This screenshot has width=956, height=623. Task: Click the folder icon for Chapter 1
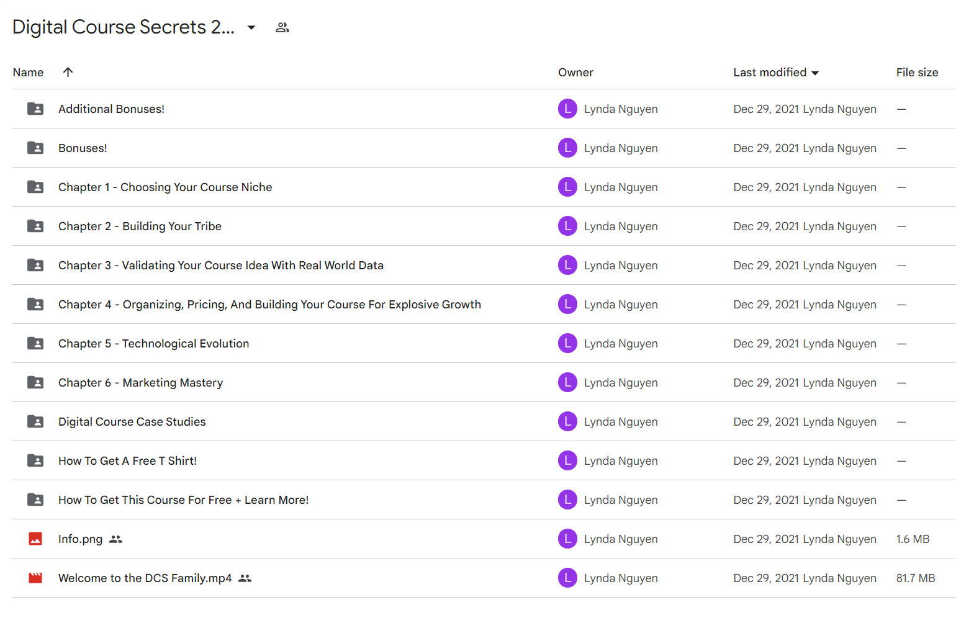click(x=35, y=187)
